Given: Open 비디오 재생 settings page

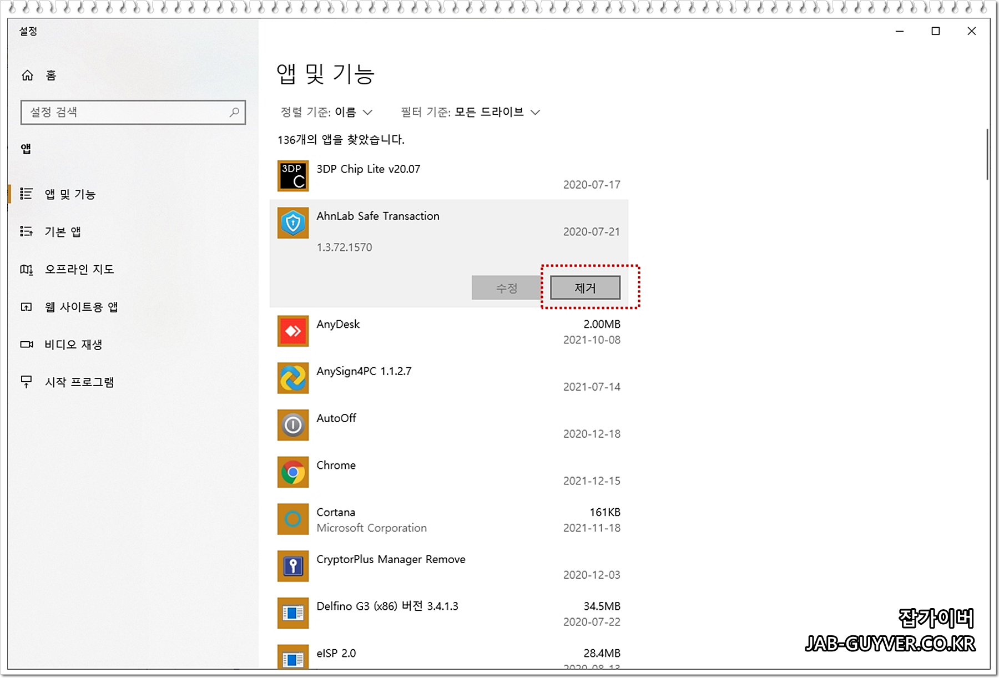Looking at the screenshot, I should click(x=133, y=345).
